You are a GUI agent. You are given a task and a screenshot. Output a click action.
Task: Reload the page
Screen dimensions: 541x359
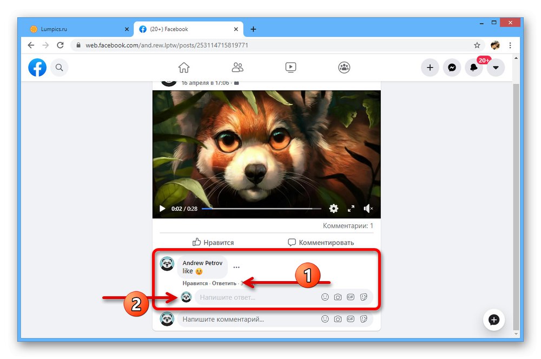(60, 45)
